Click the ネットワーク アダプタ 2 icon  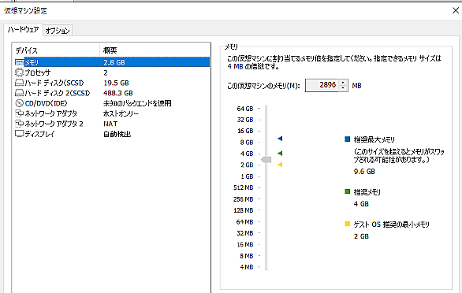[x=20, y=124]
